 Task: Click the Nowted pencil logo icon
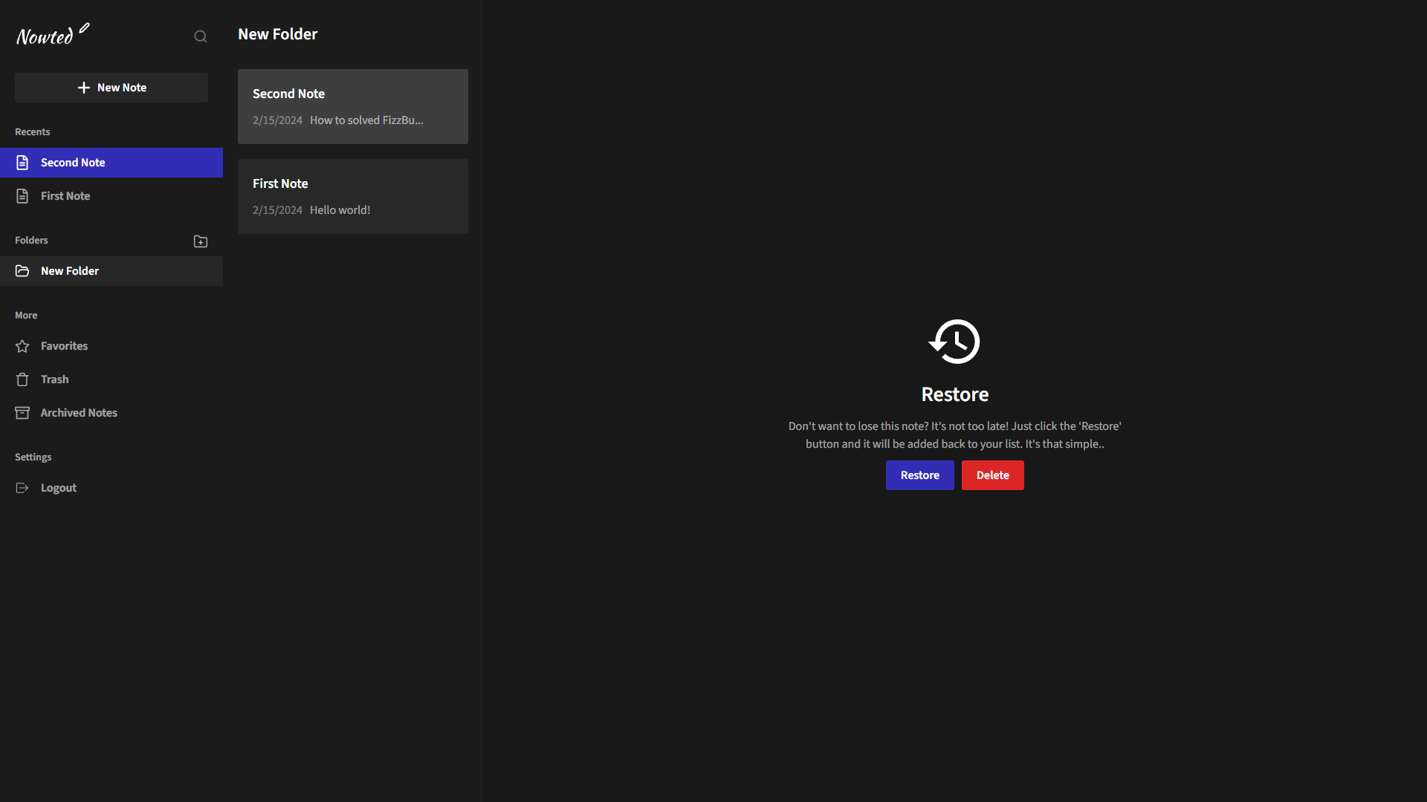point(84,28)
